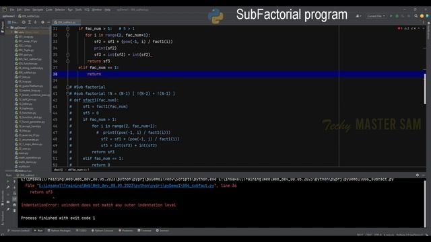Click the print icon in Run panel
The height and width of the screenshot is (242, 431).
(14, 204)
